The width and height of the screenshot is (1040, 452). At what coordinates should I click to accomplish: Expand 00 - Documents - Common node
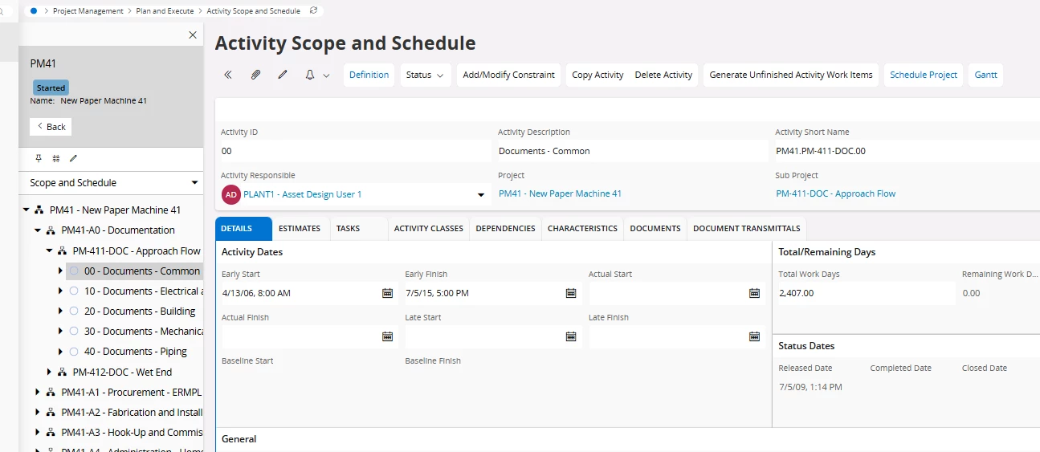click(x=61, y=271)
